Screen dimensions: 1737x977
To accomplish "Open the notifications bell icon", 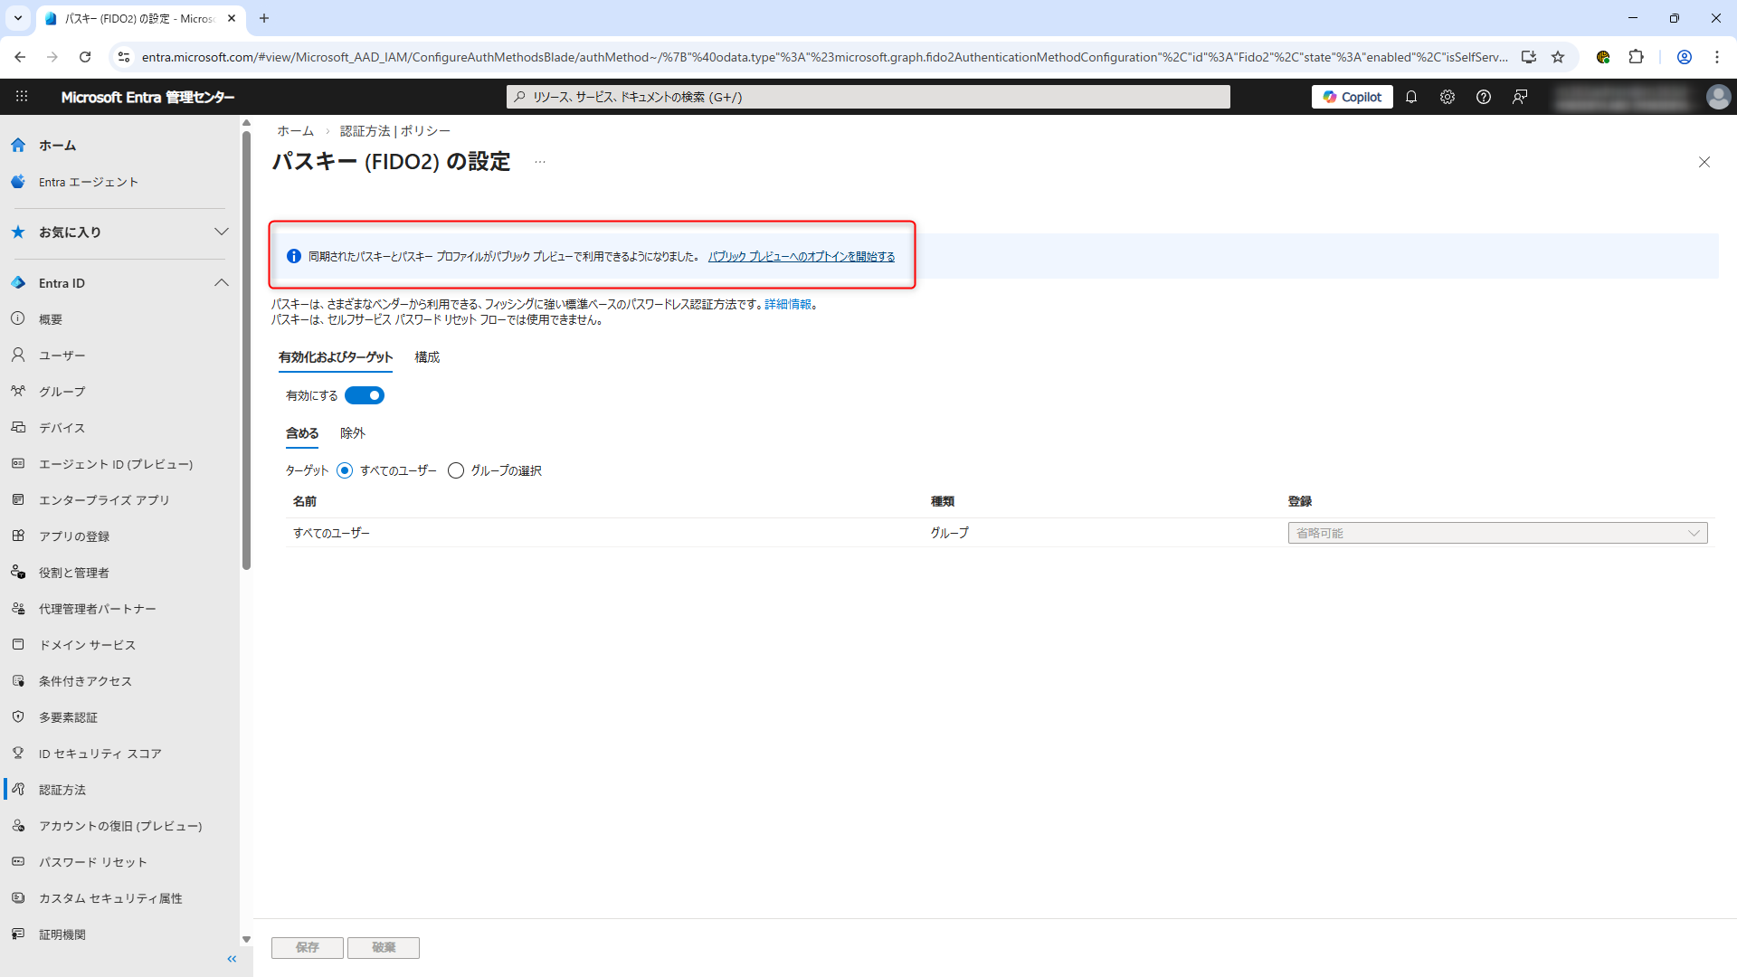I will [1411, 97].
